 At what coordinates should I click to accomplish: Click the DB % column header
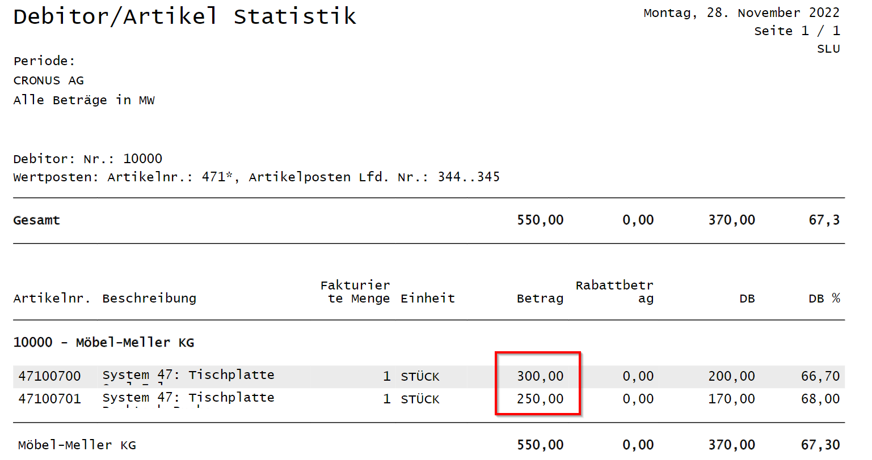824,299
